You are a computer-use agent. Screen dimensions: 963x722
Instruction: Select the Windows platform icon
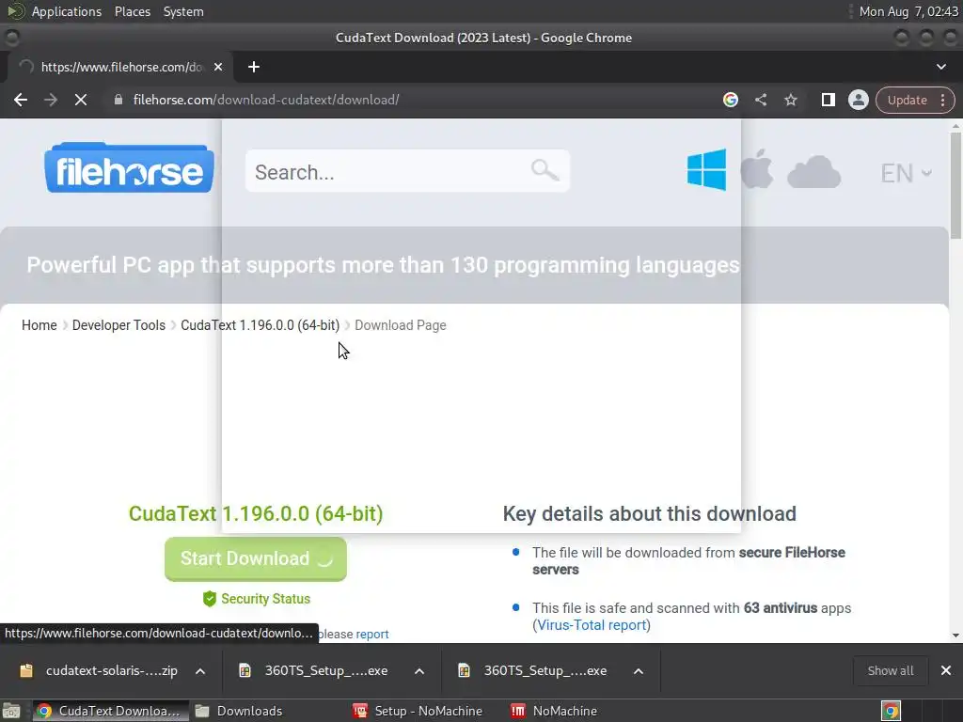coord(706,169)
